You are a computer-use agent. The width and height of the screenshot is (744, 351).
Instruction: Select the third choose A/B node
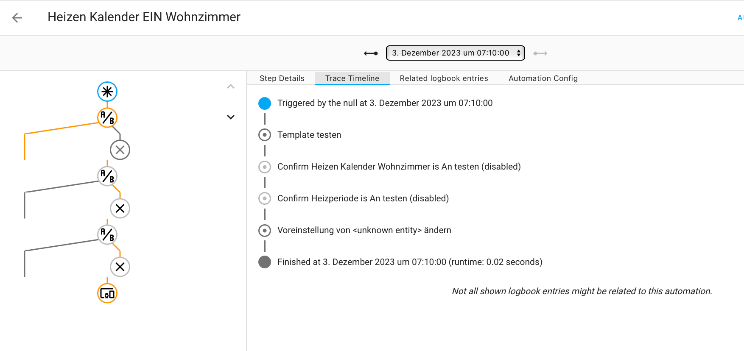tap(107, 235)
